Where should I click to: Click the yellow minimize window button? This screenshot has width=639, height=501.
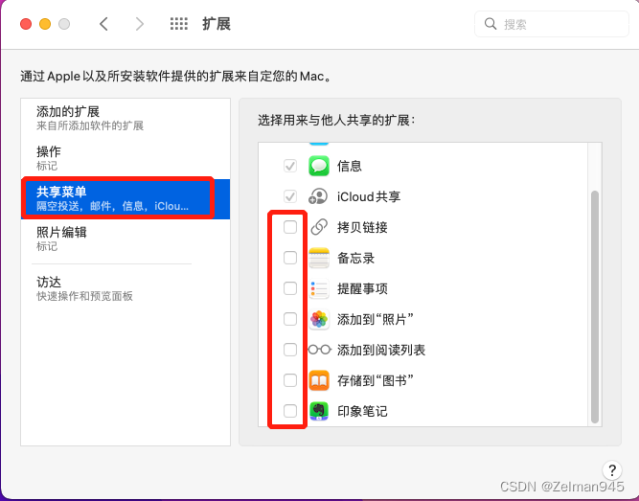(45, 24)
